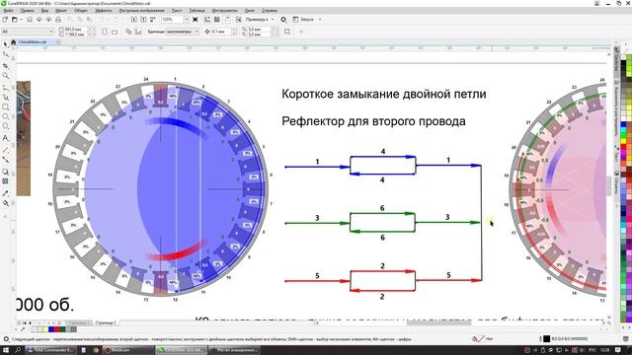Open the units dropdown

197,32
